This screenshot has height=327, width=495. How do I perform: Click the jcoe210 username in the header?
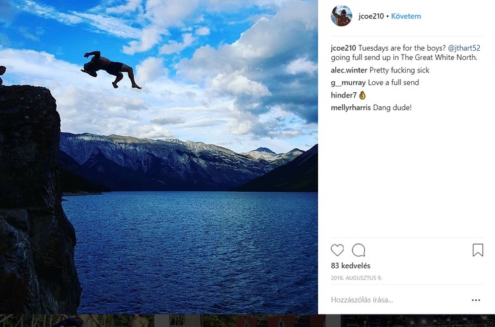point(370,16)
